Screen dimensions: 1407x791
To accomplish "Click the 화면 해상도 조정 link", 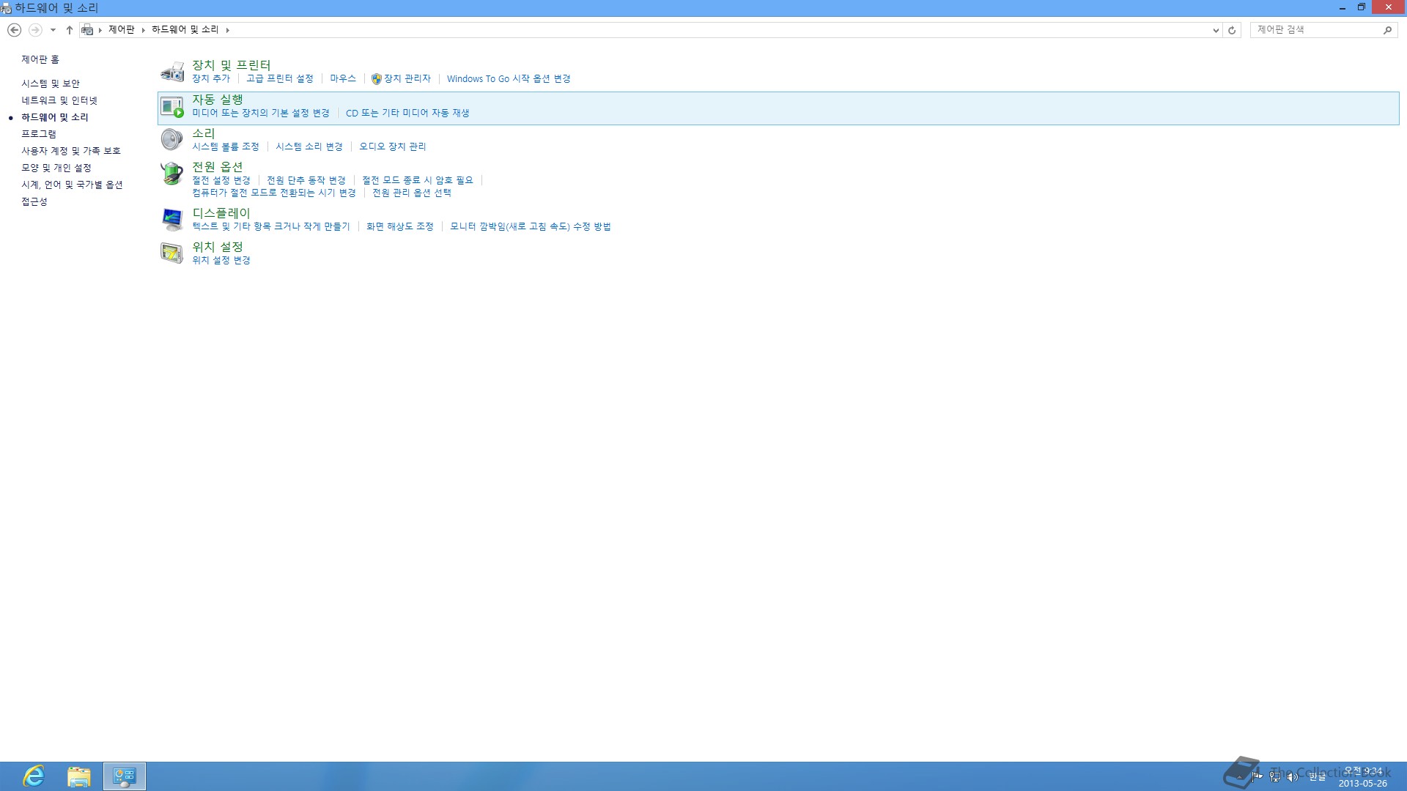I will coord(400,226).
